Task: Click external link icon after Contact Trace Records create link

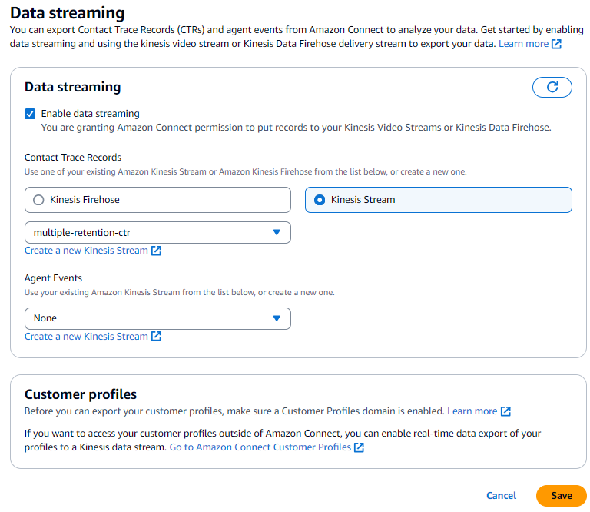Action: (157, 251)
